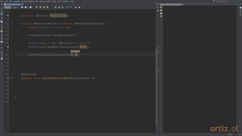Click the Shift Line Right icon
The height and width of the screenshot is (136, 242).
pos(71,8)
